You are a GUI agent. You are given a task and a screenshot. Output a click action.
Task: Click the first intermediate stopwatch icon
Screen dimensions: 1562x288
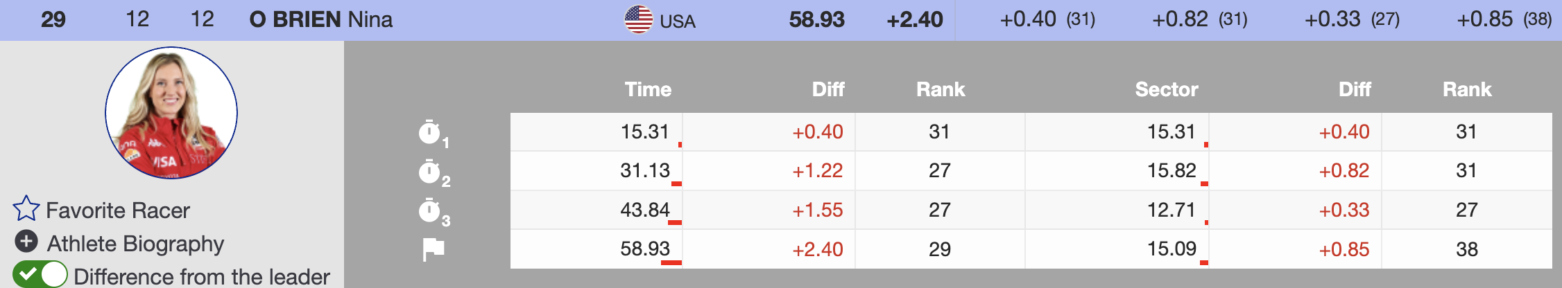click(430, 132)
